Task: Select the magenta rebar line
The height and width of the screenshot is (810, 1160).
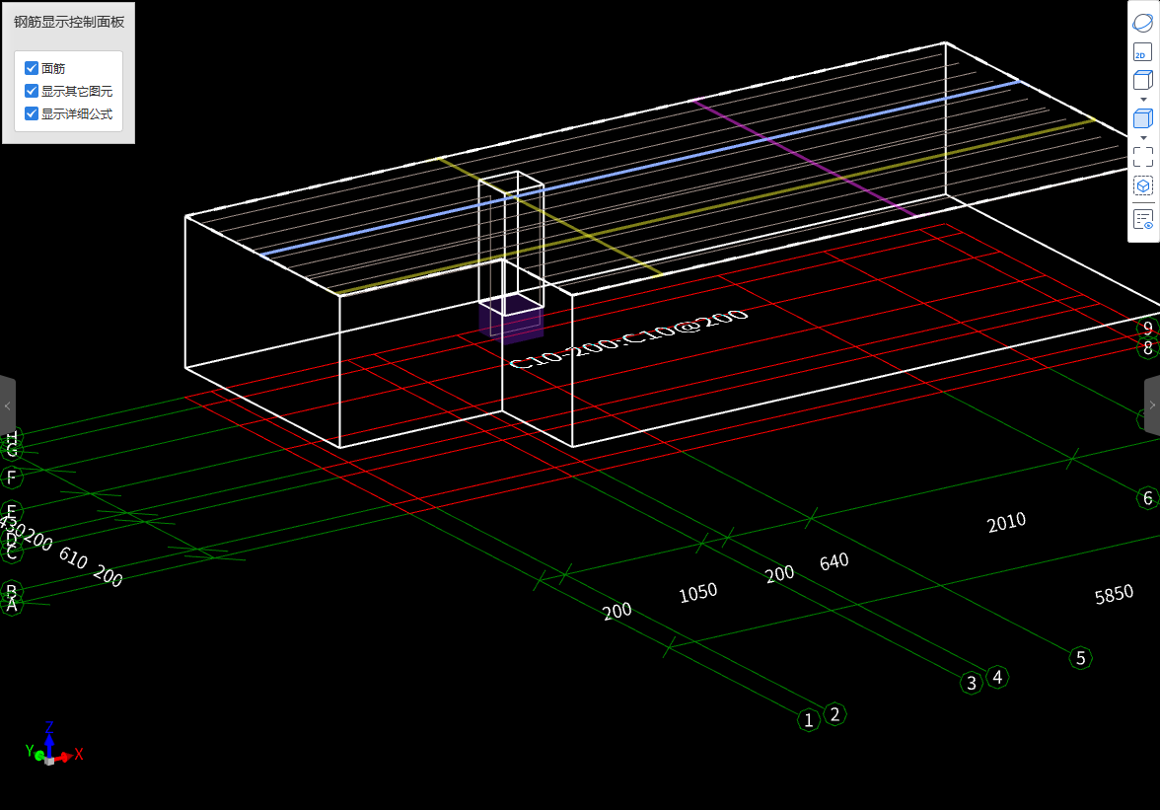Action: click(x=805, y=158)
